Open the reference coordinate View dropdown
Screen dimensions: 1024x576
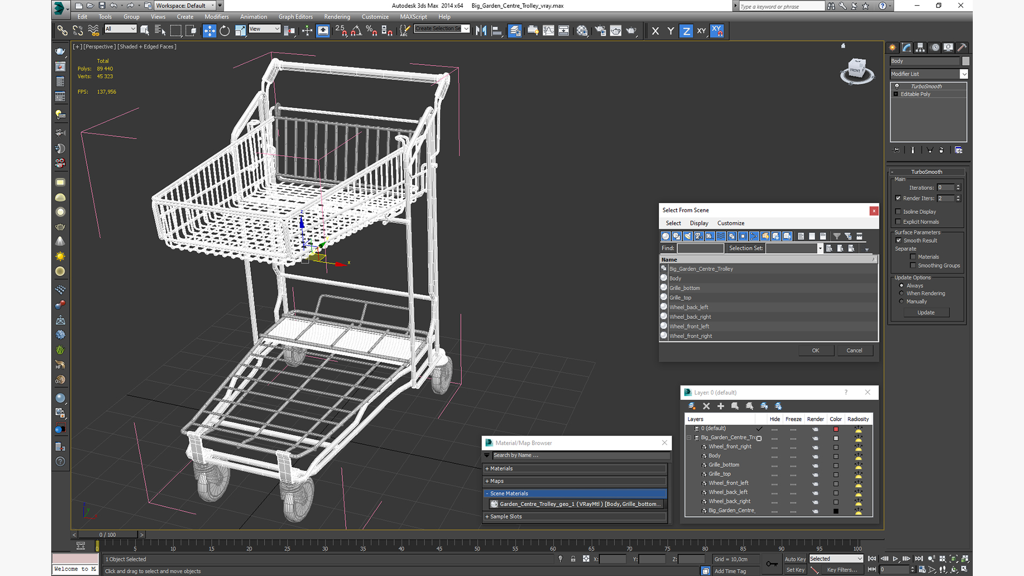coord(265,29)
